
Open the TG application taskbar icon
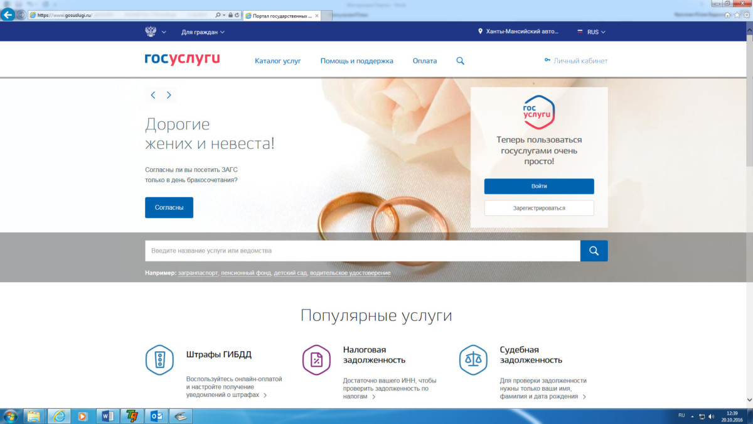tap(132, 416)
